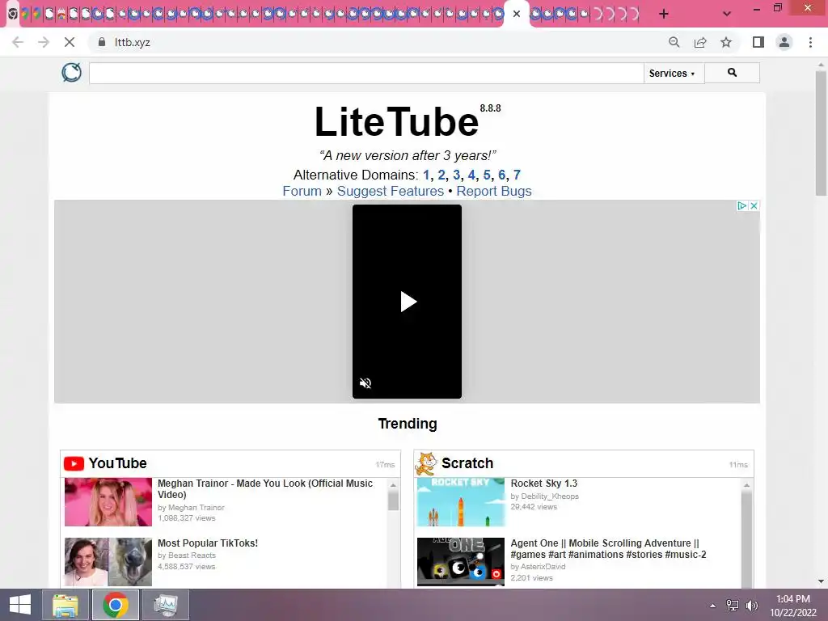Viewport: 828px width, 621px height.
Task: Open a new browser tab
Action: pos(664,14)
